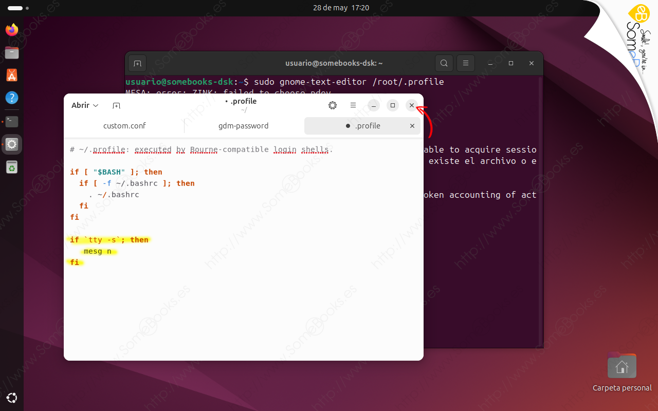Open the Abrir dropdown in the text editor
This screenshot has height=411, width=658.
pyautogui.click(x=85, y=105)
